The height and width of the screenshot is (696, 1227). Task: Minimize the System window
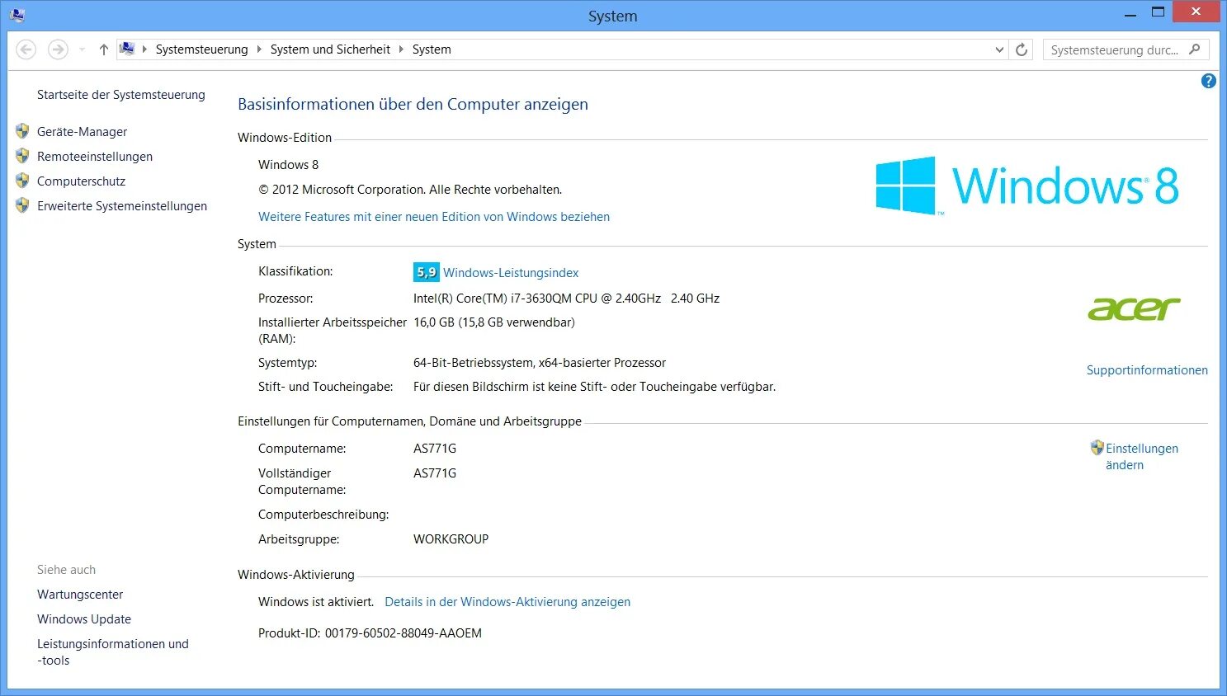pos(1130,13)
